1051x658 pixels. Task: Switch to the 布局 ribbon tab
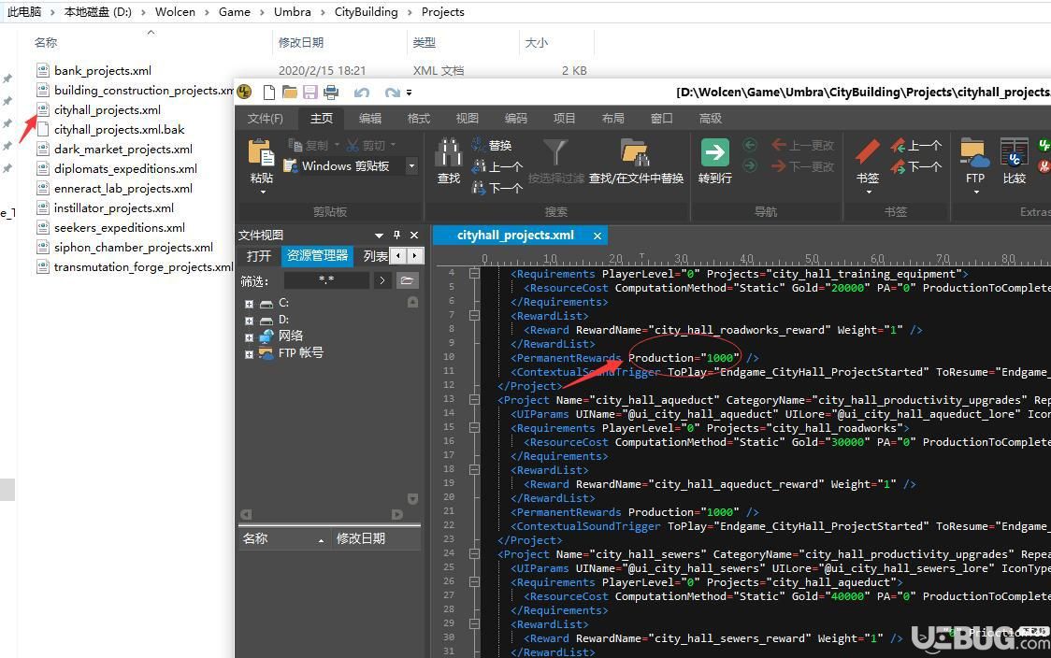point(612,118)
